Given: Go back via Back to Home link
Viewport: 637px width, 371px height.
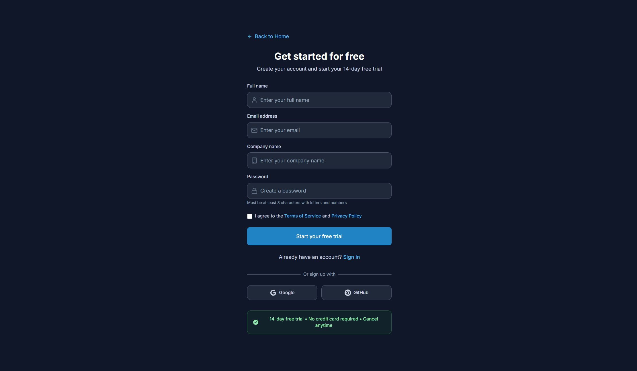Looking at the screenshot, I should point(271,36).
